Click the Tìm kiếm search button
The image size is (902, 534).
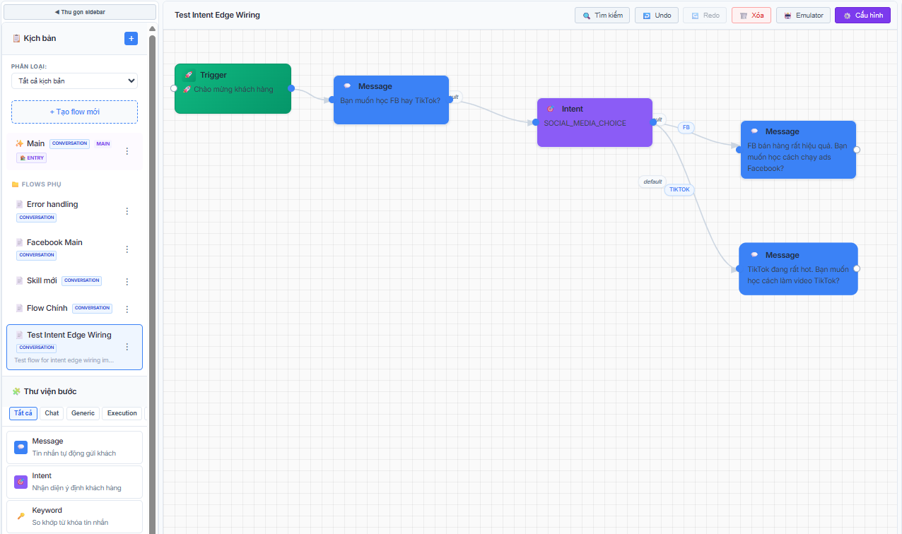pyautogui.click(x=602, y=16)
